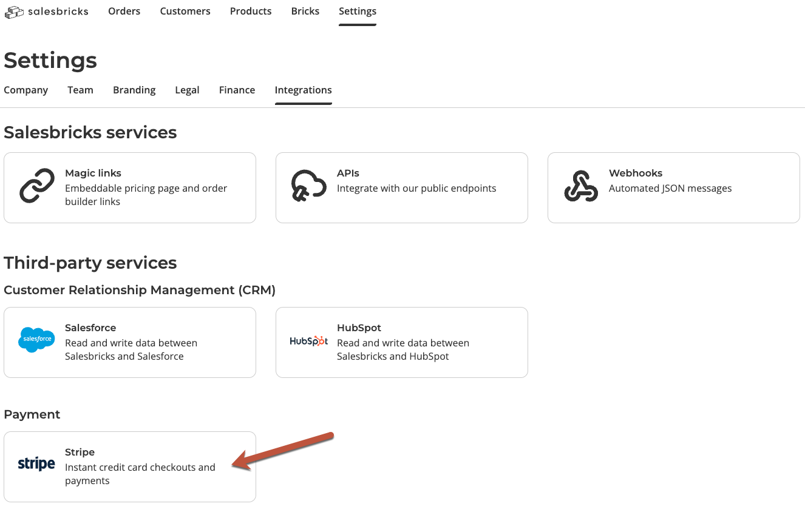This screenshot has width=805, height=512.
Task: Click the Stripe logo
Action: [36, 465]
